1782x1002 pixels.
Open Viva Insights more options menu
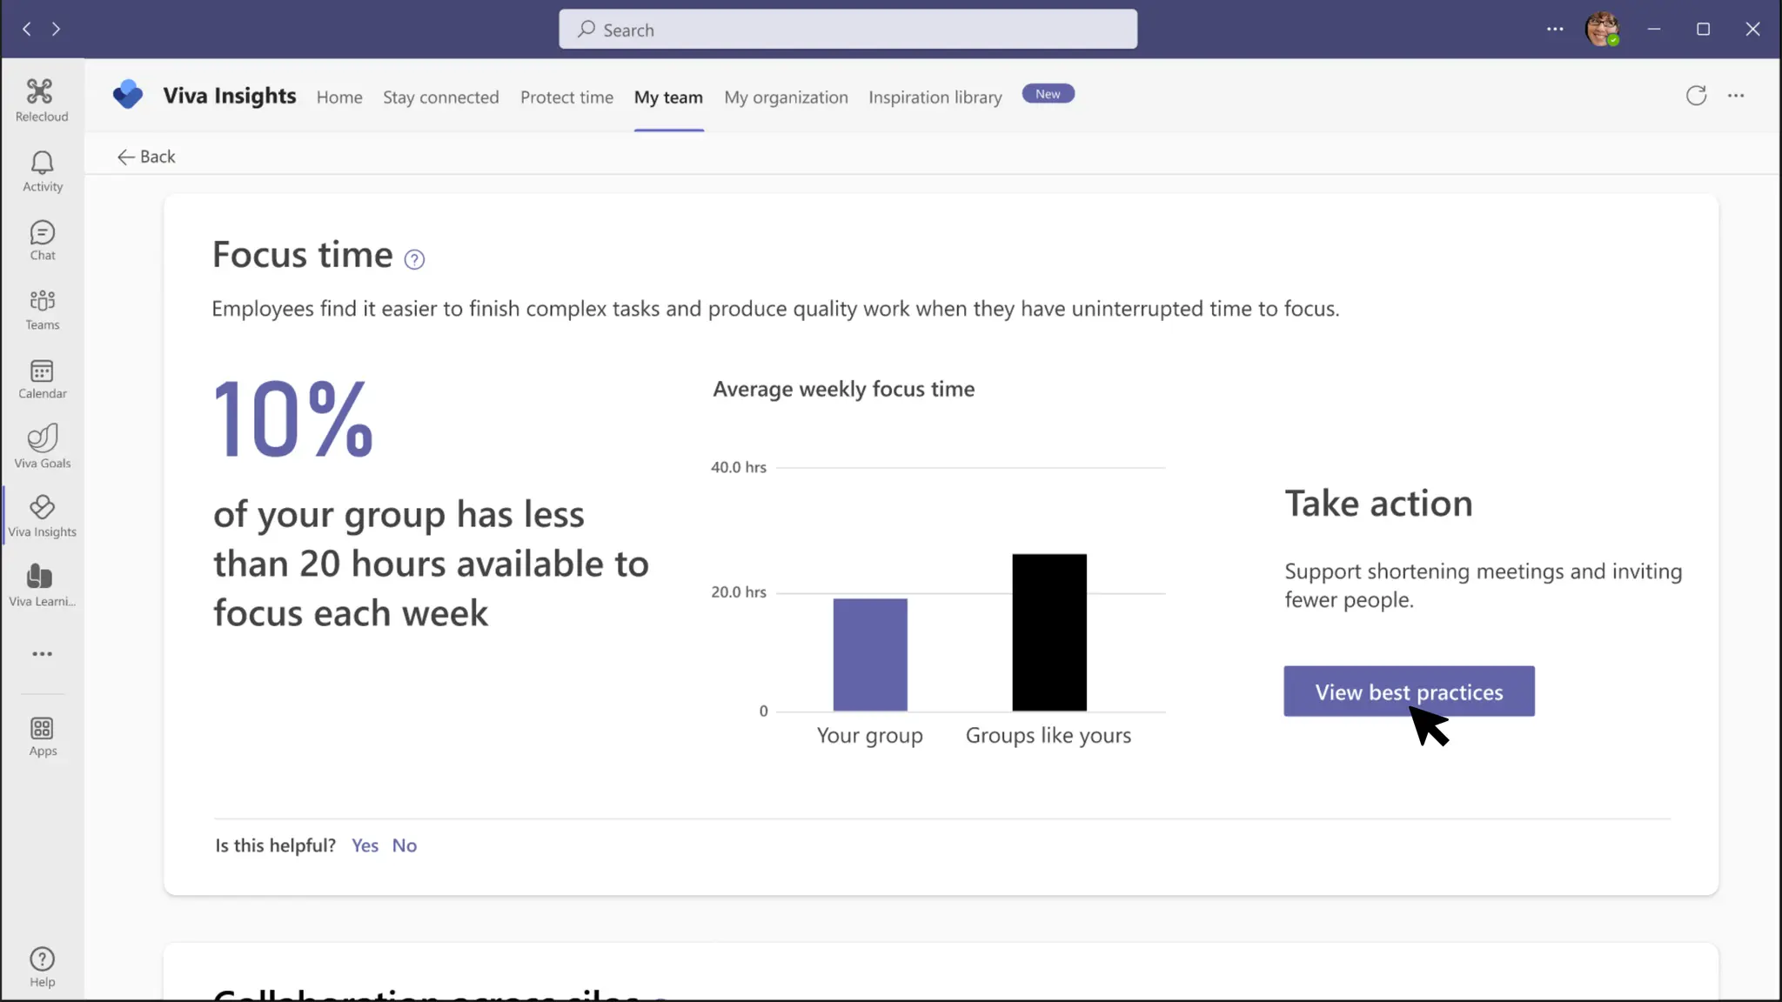coord(1736,96)
